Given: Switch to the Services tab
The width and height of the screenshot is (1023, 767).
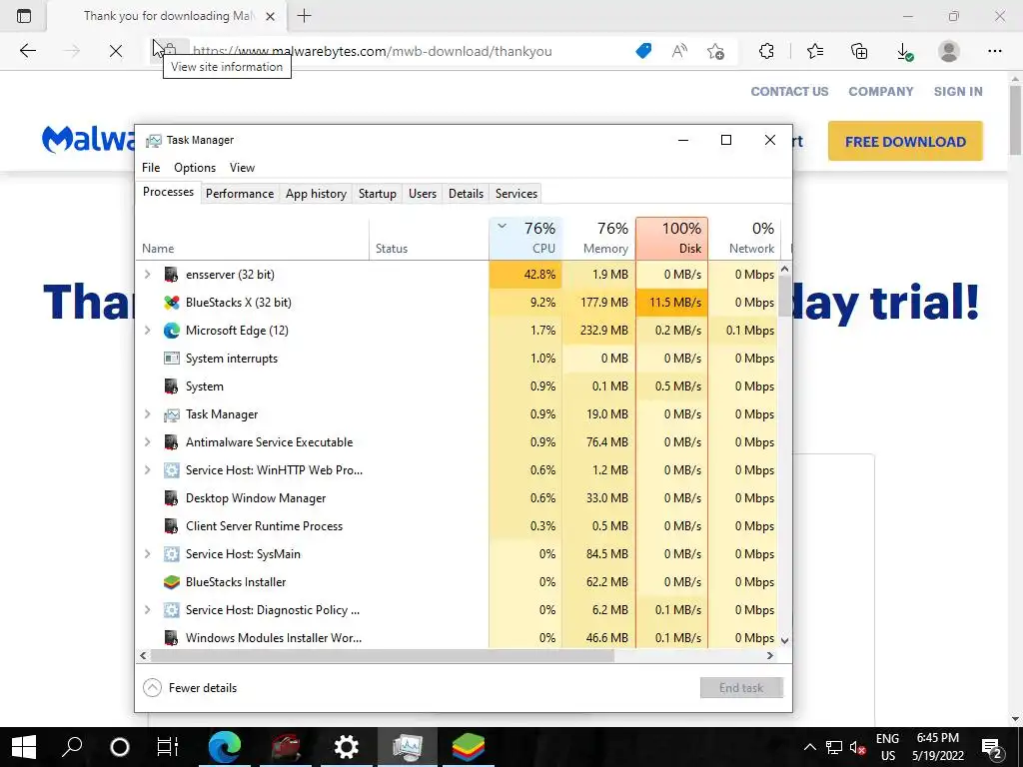Looking at the screenshot, I should click(516, 194).
